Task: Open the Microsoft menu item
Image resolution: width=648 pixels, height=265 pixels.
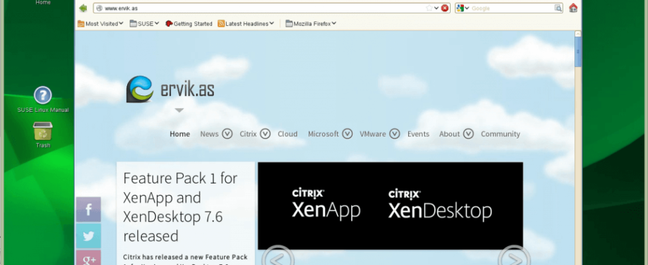Action: click(x=323, y=134)
